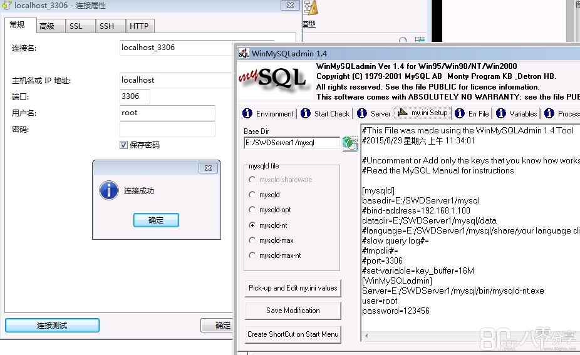Select the mysqld-nt radio button

tap(252, 225)
